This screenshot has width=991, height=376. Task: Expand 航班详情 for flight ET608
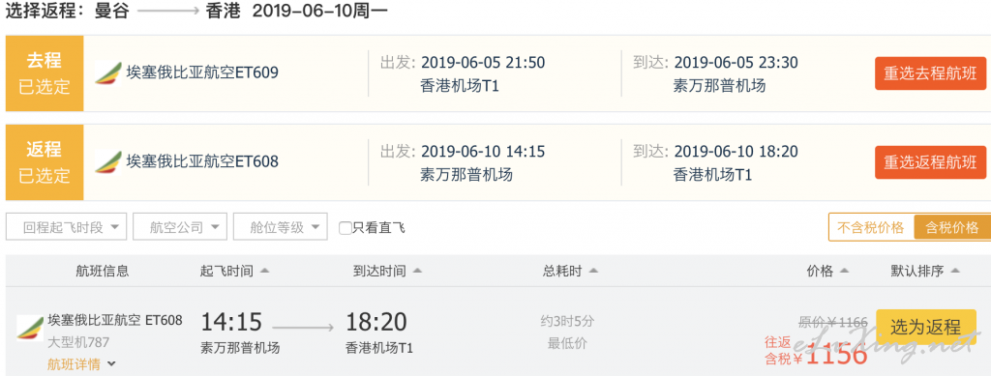81,364
